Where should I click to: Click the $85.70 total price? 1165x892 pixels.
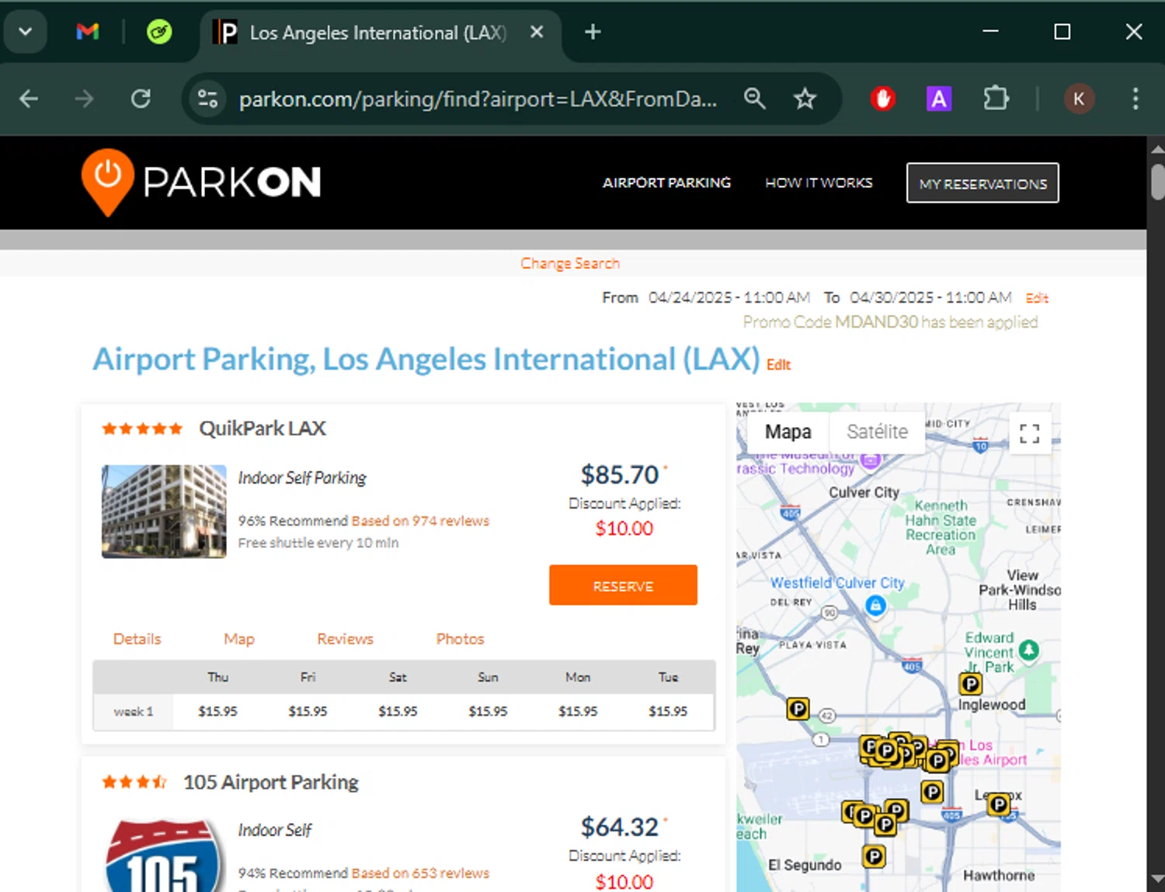coord(620,474)
